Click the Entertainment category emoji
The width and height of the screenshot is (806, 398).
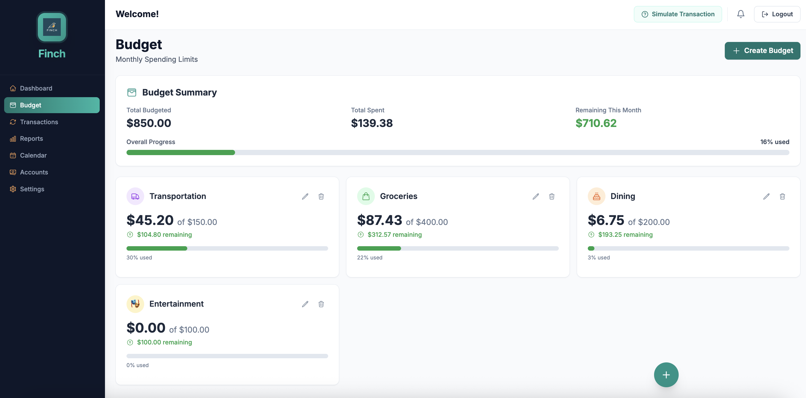[x=135, y=304]
